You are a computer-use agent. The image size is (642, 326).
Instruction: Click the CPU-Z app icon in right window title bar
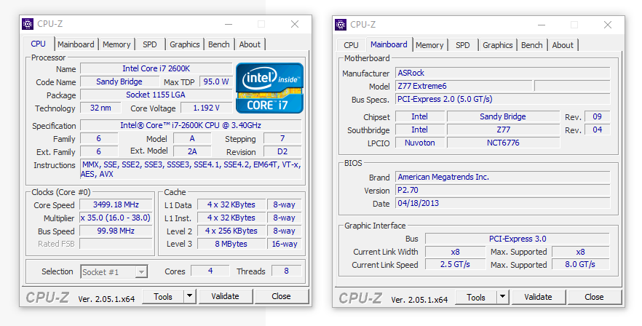tap(341, 25)
